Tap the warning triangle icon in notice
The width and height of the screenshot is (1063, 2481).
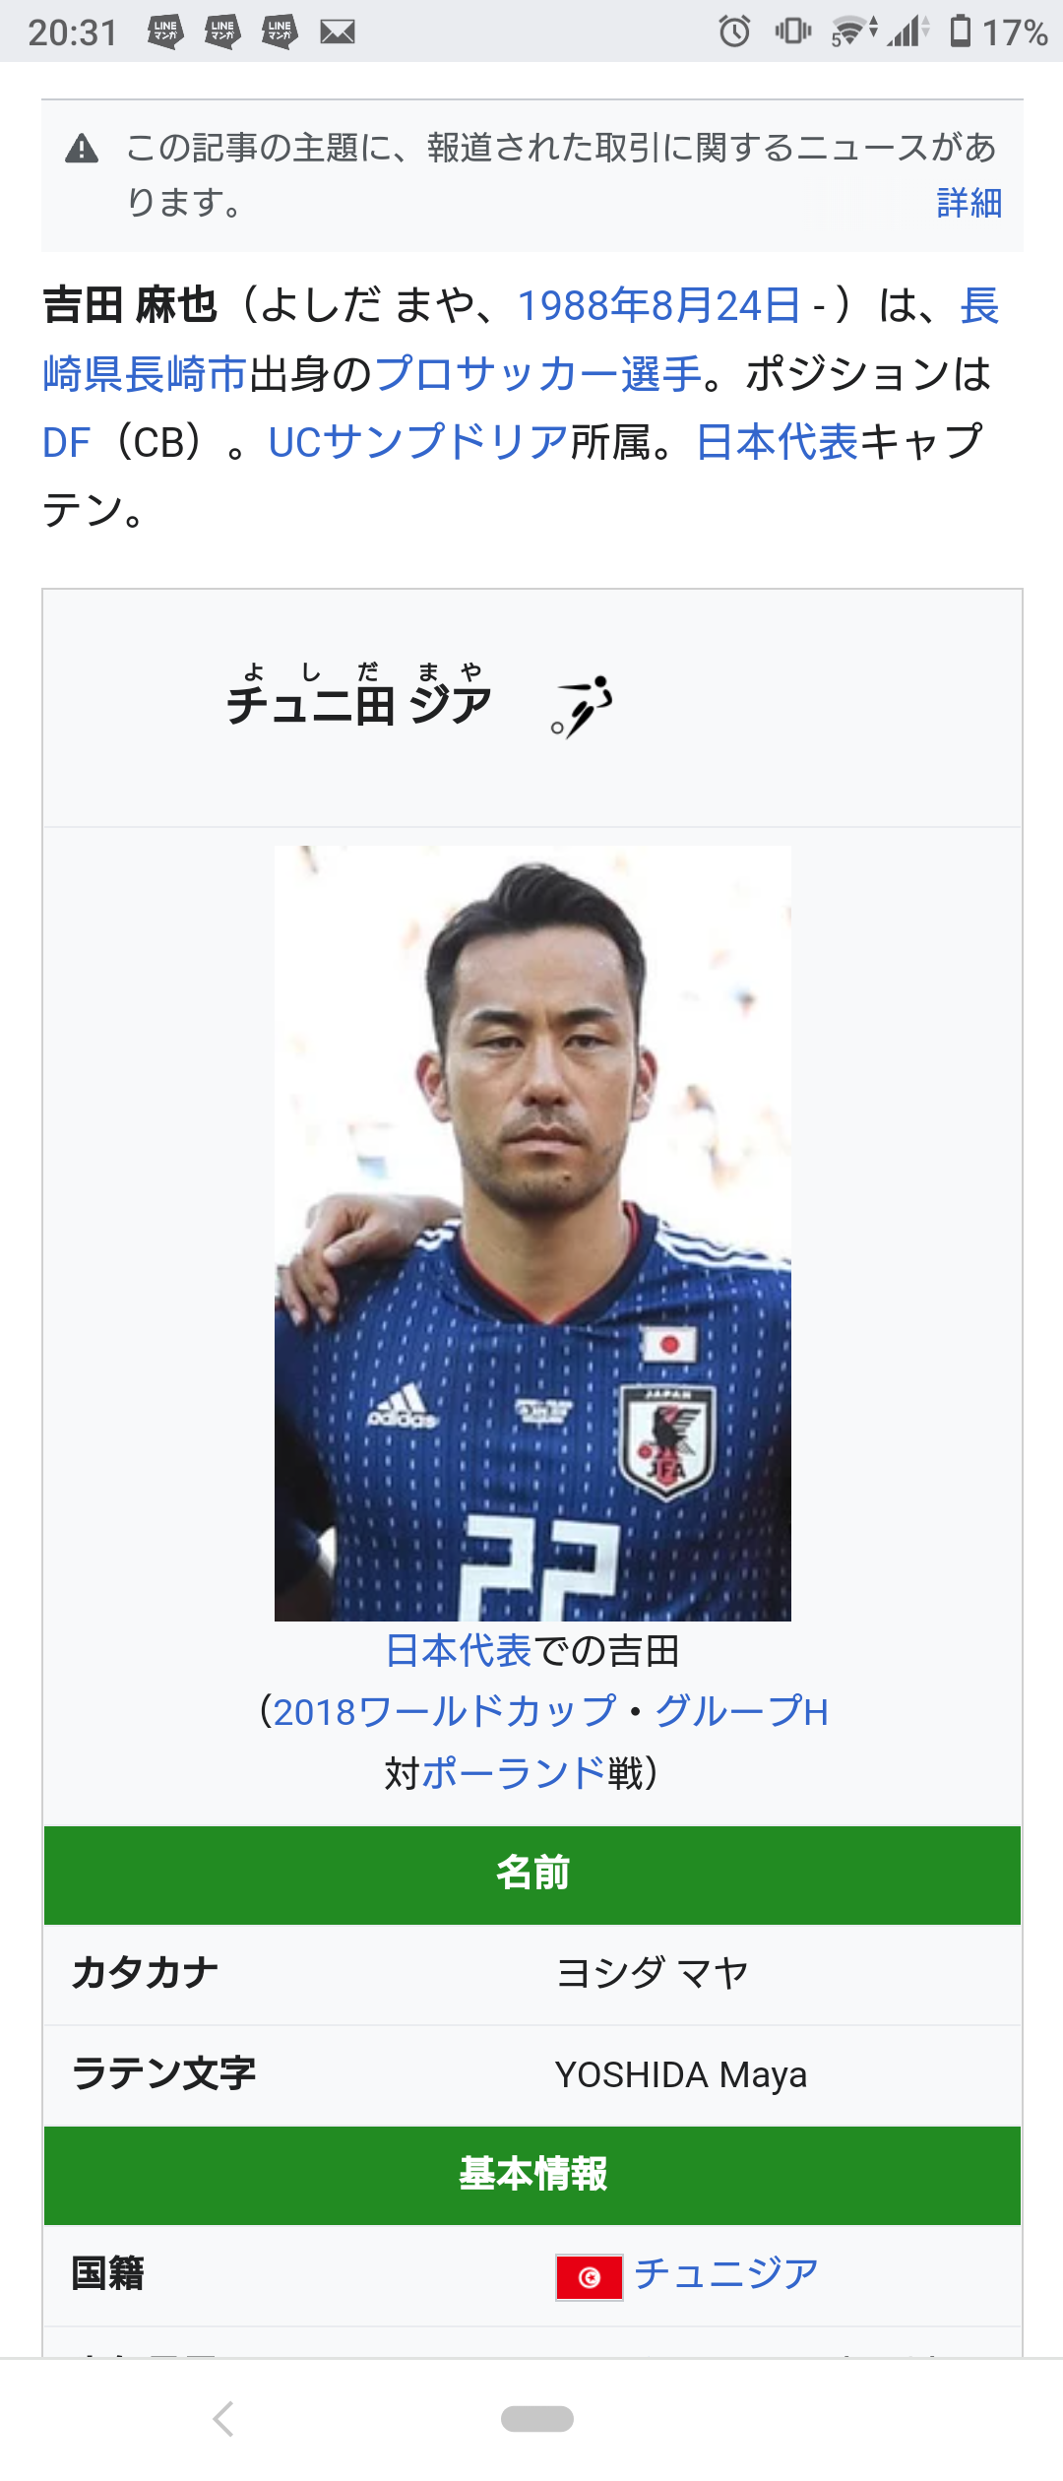[82, 149]
